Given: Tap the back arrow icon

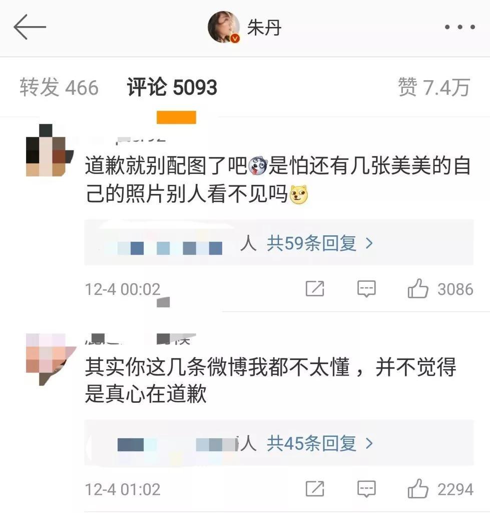Looking at the screenshot, I should click(30, 27).
